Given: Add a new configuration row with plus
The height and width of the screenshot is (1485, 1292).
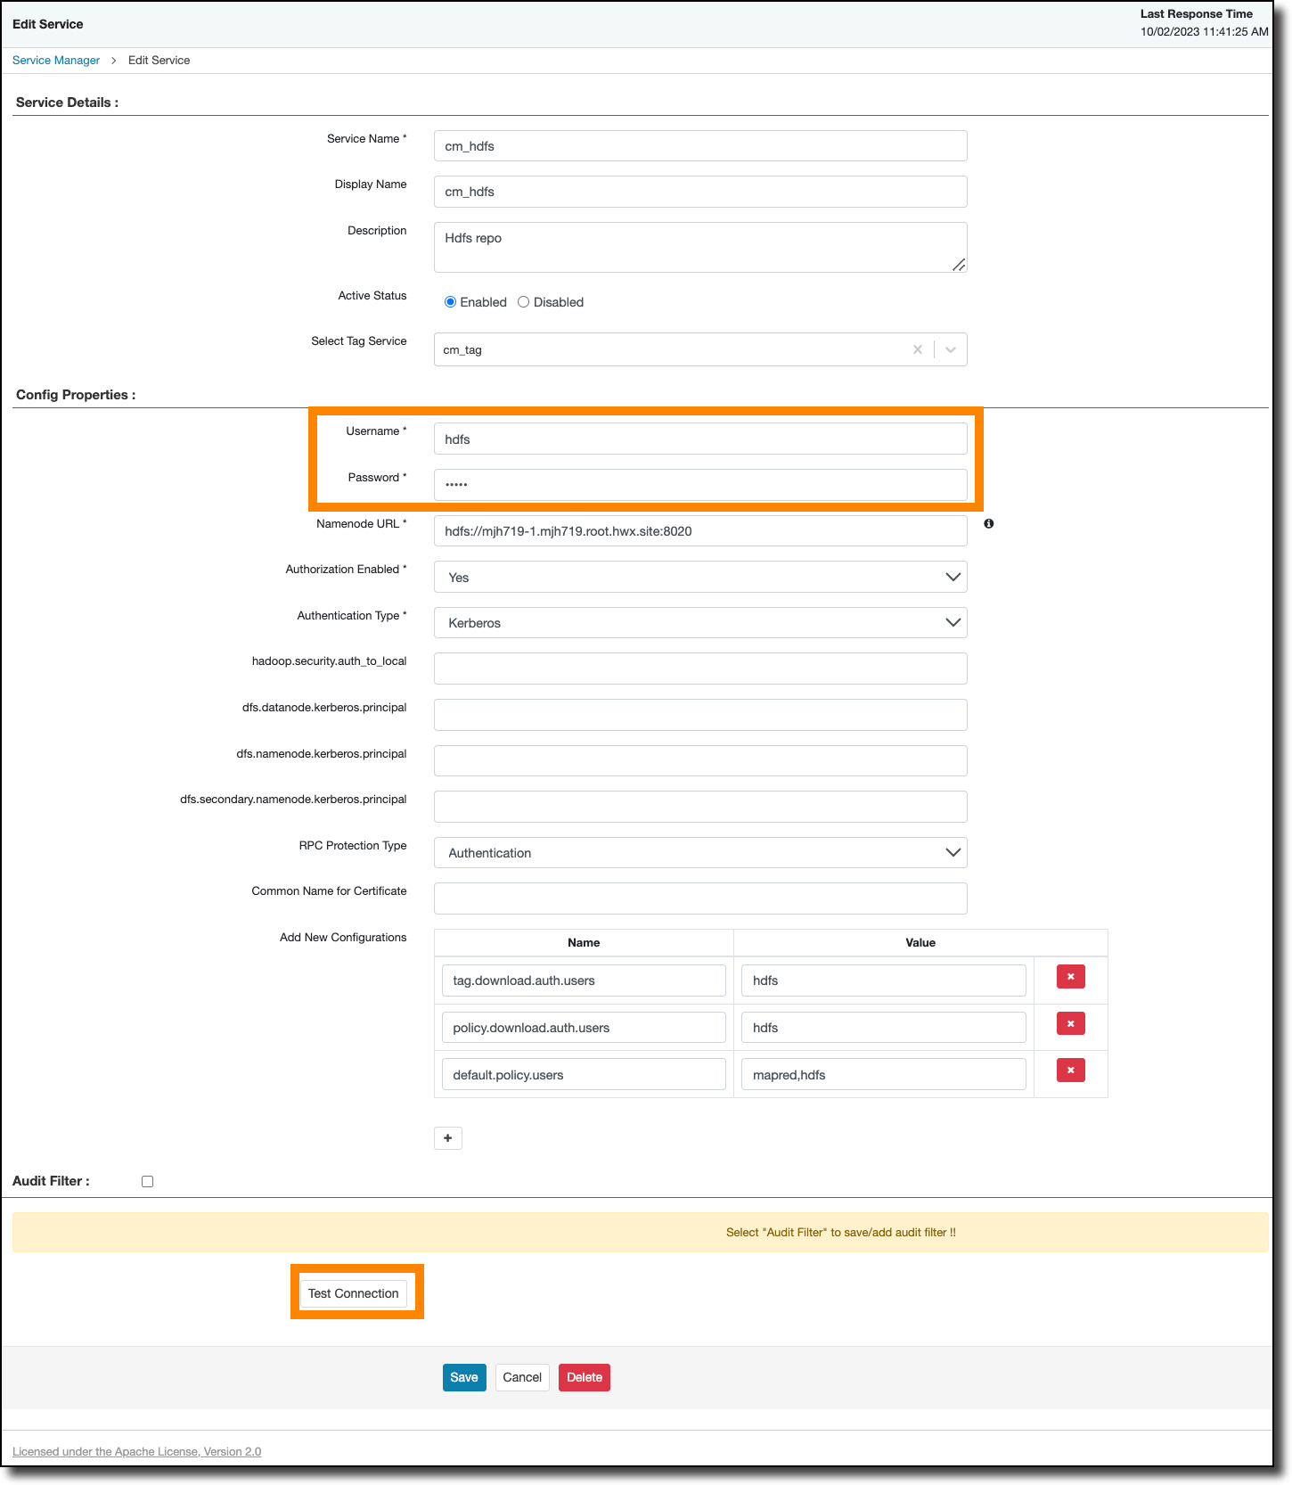Looking at the screenshot, I should 447,1138.
